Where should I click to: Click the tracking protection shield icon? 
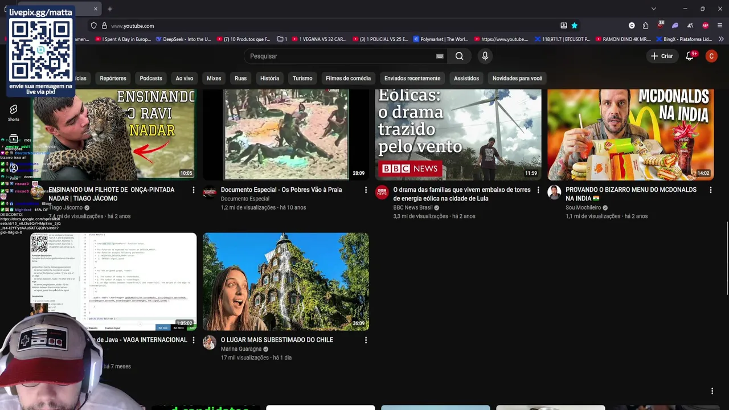click(x=93, y=26)
